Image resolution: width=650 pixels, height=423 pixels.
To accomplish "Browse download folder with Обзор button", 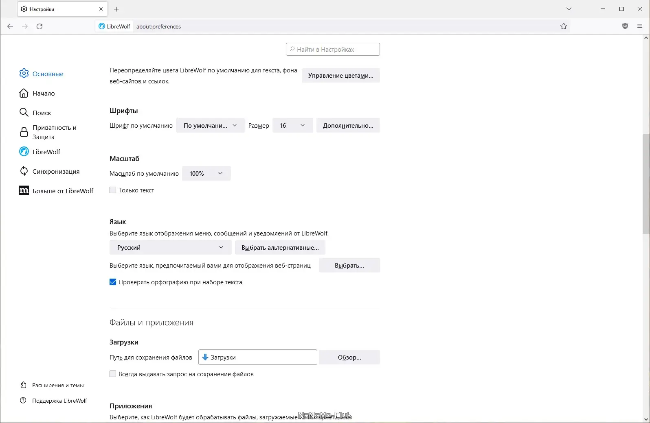I will pyautogui.click(x=349, y=357).
